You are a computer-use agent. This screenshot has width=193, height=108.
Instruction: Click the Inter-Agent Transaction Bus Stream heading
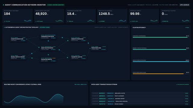pos(104,85)
